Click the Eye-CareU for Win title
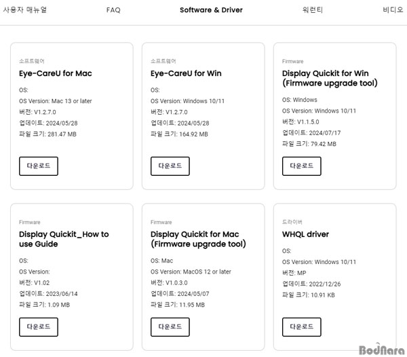 tap(186, 73)
